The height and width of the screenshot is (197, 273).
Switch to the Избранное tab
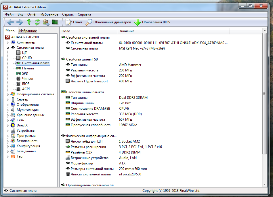tap(28, 31)
